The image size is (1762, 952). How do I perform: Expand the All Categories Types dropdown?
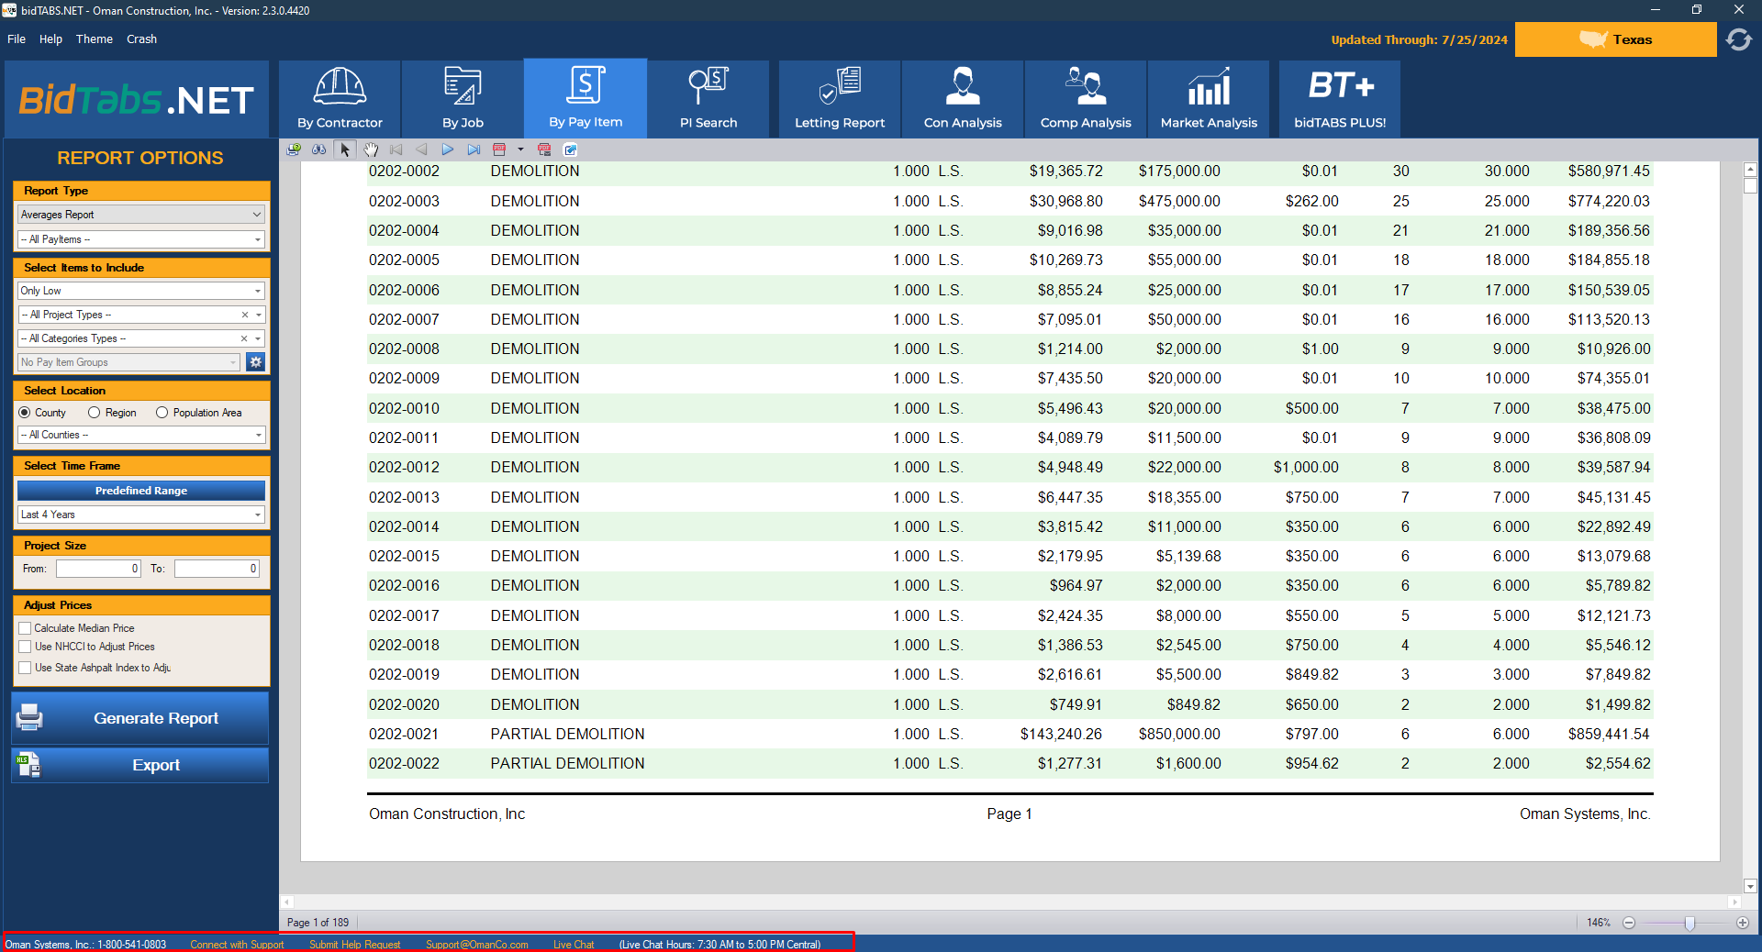pos(259,338)
